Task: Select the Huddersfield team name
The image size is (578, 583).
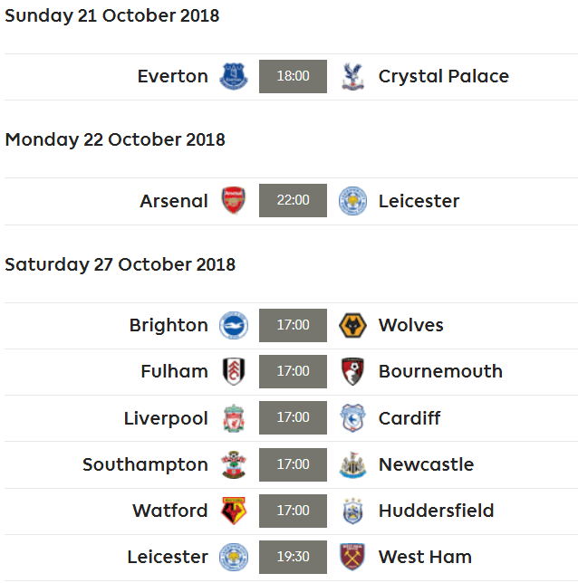Action: click(436, 511)
